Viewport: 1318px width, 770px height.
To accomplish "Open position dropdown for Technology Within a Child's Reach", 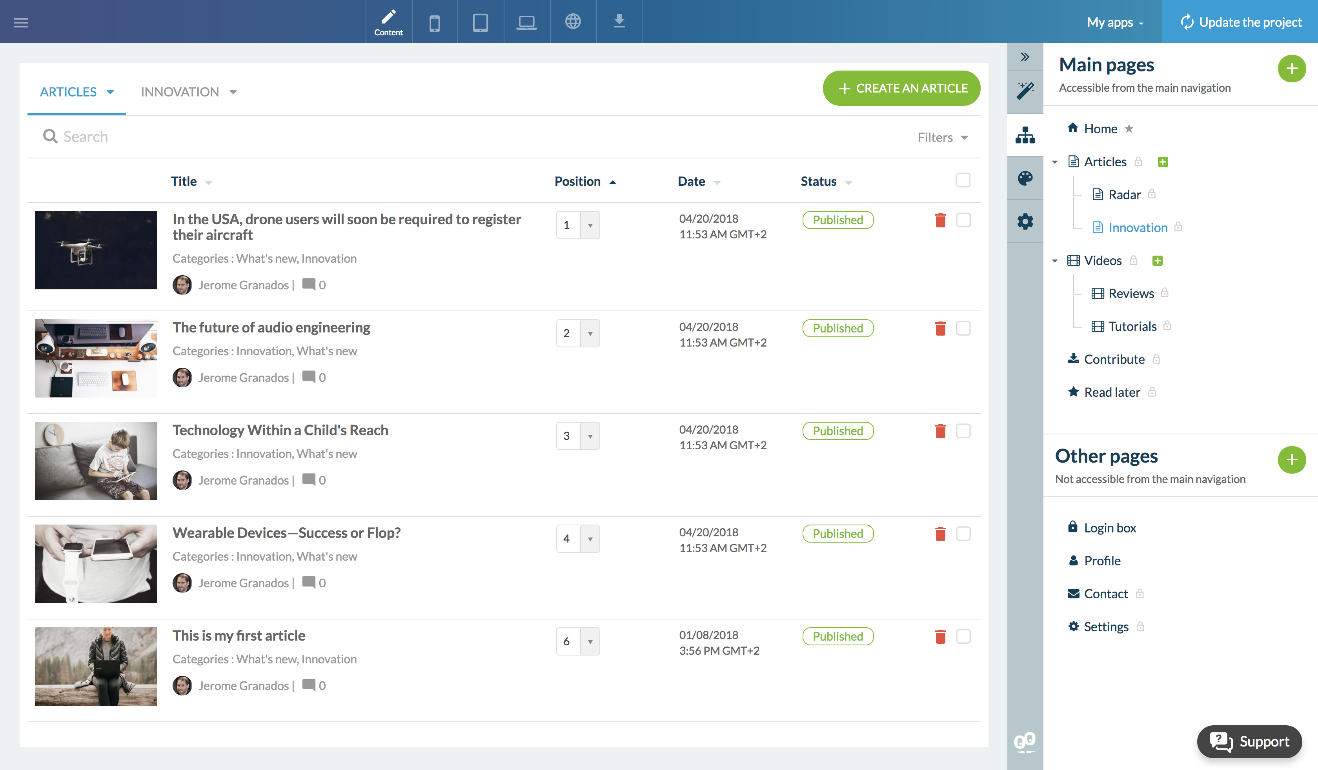I will [590, 436].
